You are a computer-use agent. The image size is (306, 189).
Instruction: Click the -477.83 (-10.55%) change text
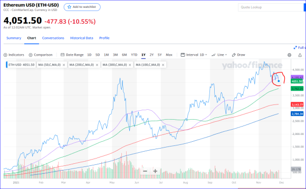click(70, 22)
